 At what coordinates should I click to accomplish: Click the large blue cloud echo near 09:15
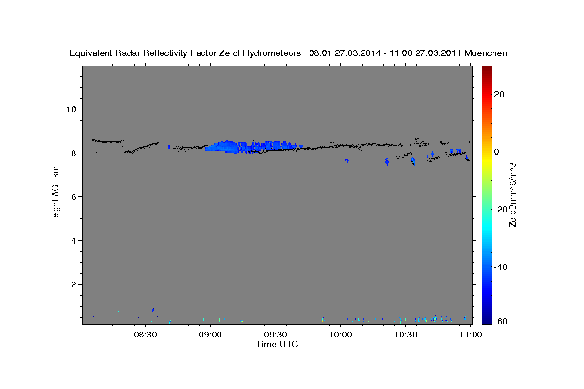(253, 146)
